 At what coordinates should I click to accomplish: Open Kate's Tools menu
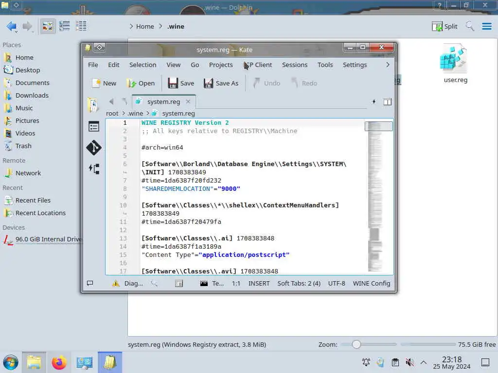(325, 65)
